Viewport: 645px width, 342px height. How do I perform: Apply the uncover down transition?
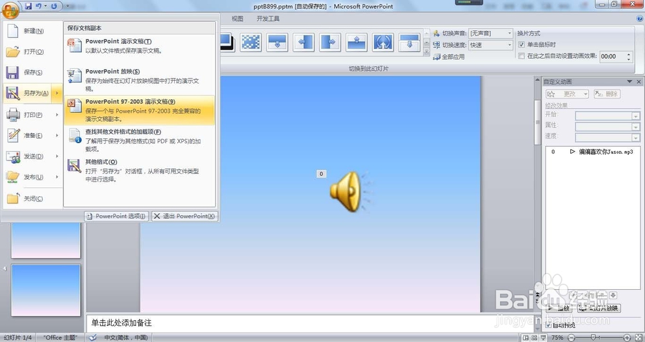410,42
